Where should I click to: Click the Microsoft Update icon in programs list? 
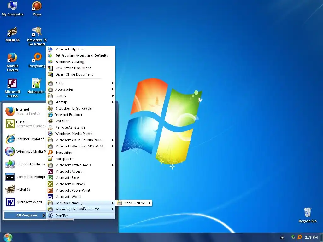(x=50, y=49)
